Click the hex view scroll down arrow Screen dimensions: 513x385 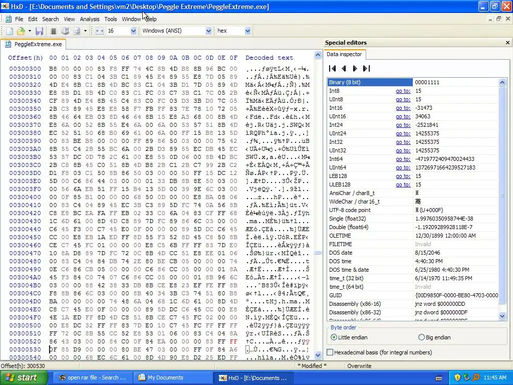318,355
